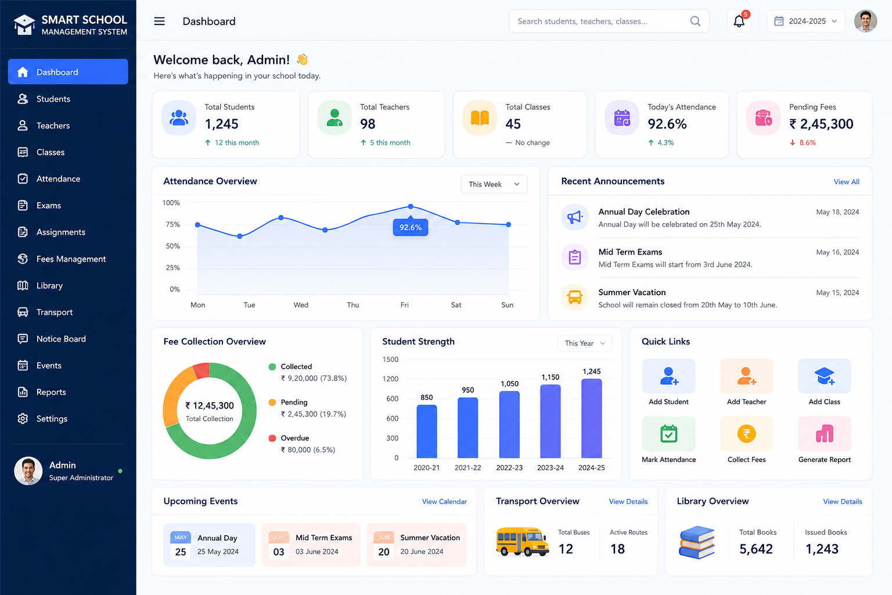Screen dimensions: 892x595
Task: Click the Total Classes book icon
Action: click(480, 118)
